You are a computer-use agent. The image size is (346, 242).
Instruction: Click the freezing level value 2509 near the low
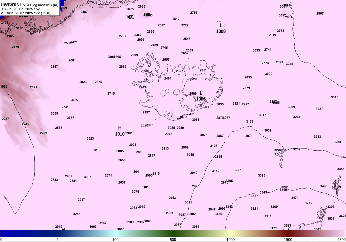click(x=193, y=94)
